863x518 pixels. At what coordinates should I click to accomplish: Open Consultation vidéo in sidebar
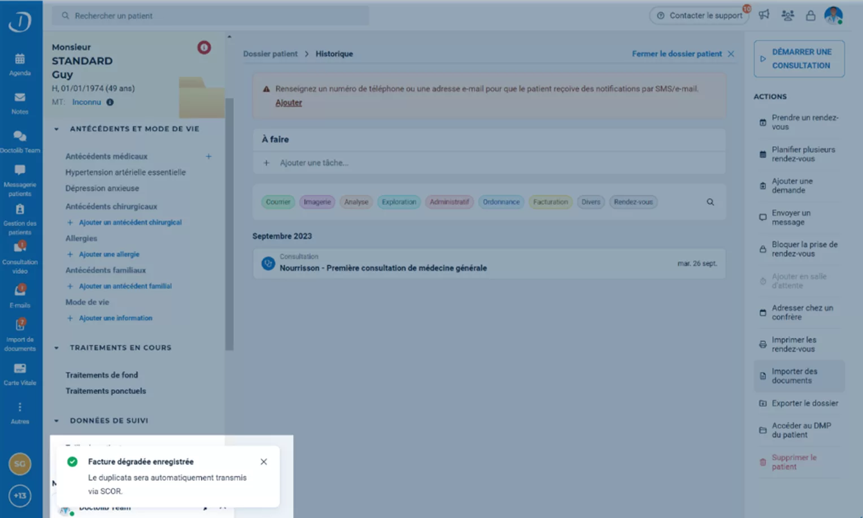[x=20, y=248]
